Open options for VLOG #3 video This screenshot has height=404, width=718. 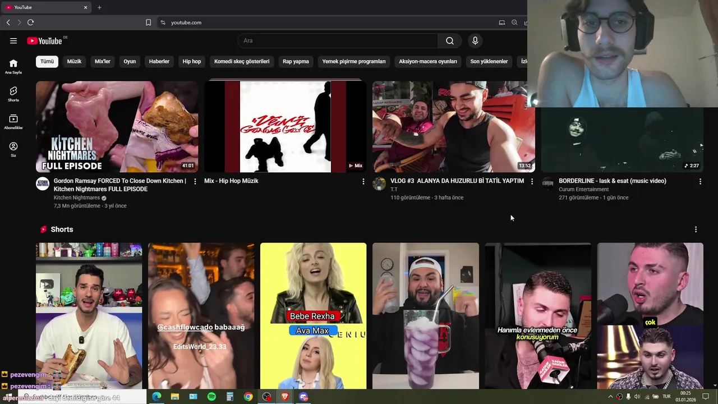532,181
